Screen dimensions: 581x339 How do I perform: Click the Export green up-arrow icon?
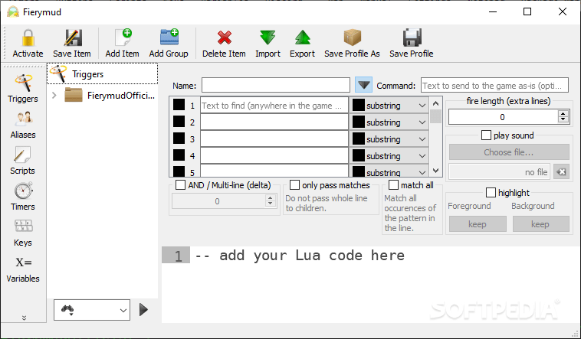tap(302, 37)
